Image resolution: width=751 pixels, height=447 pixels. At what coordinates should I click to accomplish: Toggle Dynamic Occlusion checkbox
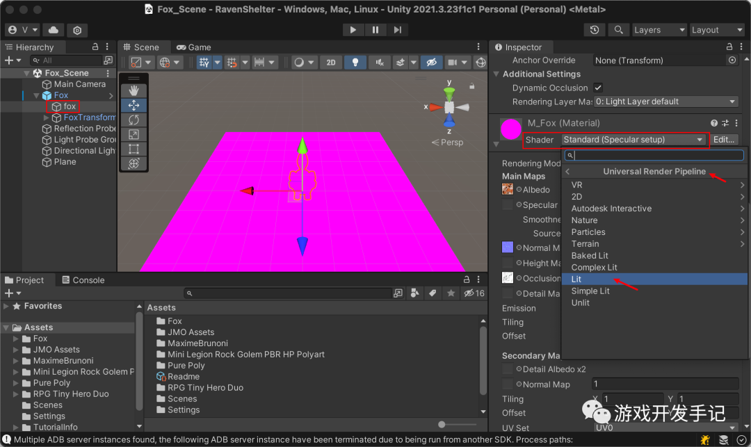click(598, 88)
